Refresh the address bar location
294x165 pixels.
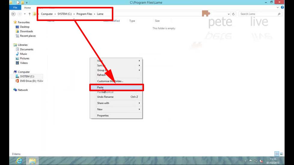[233, 14]
